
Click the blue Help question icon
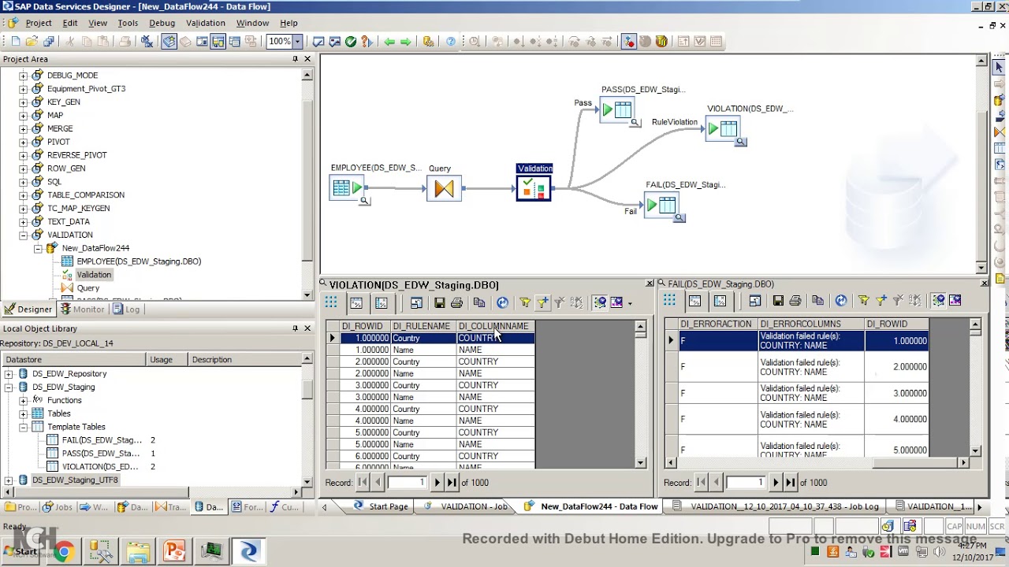point(450,42)
